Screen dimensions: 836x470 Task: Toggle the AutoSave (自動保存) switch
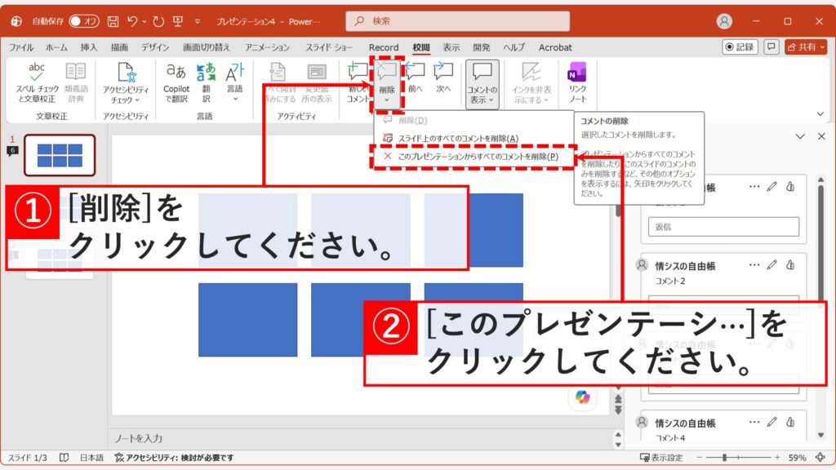84,20
